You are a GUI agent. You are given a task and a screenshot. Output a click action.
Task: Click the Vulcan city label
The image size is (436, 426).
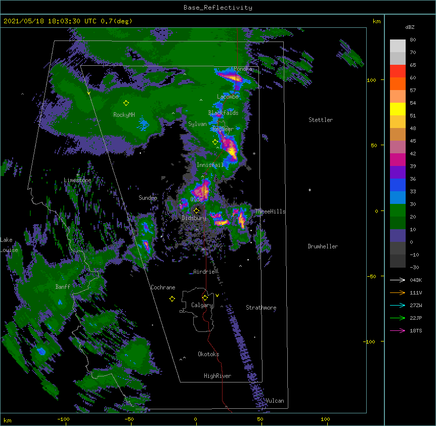pos(275,401)
